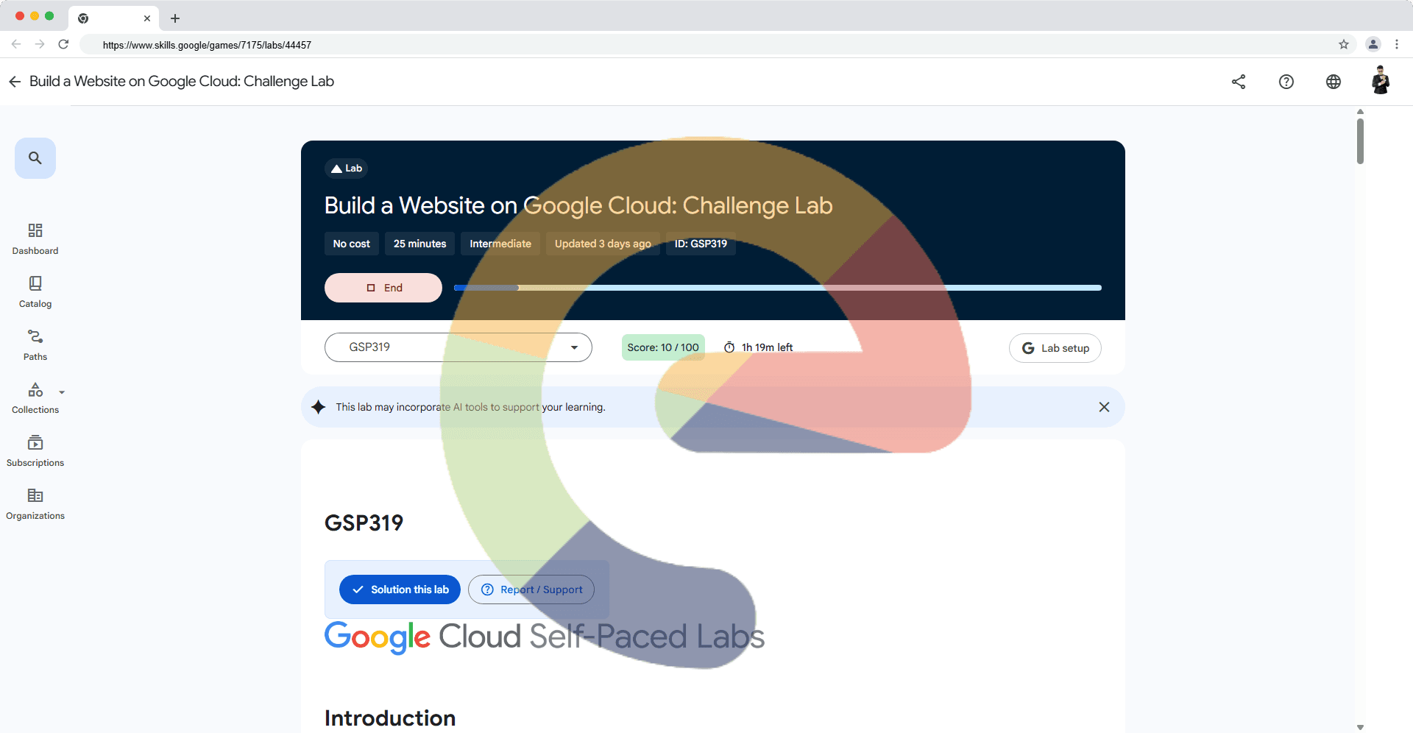
Task: Open the help question mark icon
Action: [1286, 82]
